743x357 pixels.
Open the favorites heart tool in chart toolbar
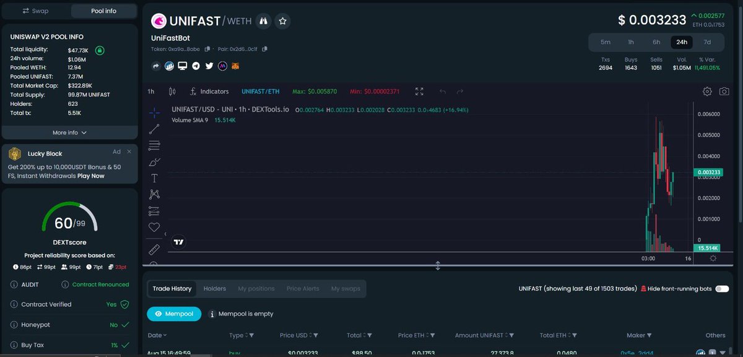[x=155, y=227]
